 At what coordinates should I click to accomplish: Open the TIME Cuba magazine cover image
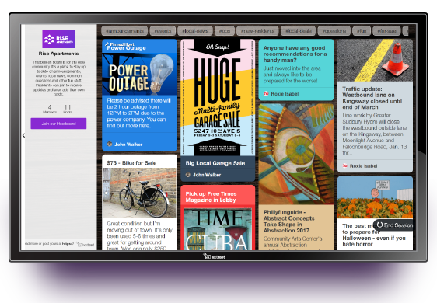coord(218,229)
